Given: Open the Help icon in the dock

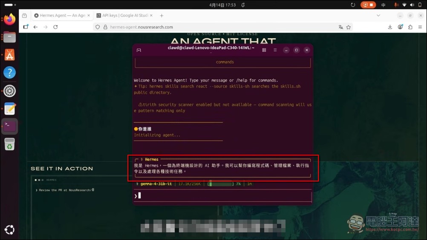Looking at the screenshot, I should pyautogui.click(x=9, y=73).
